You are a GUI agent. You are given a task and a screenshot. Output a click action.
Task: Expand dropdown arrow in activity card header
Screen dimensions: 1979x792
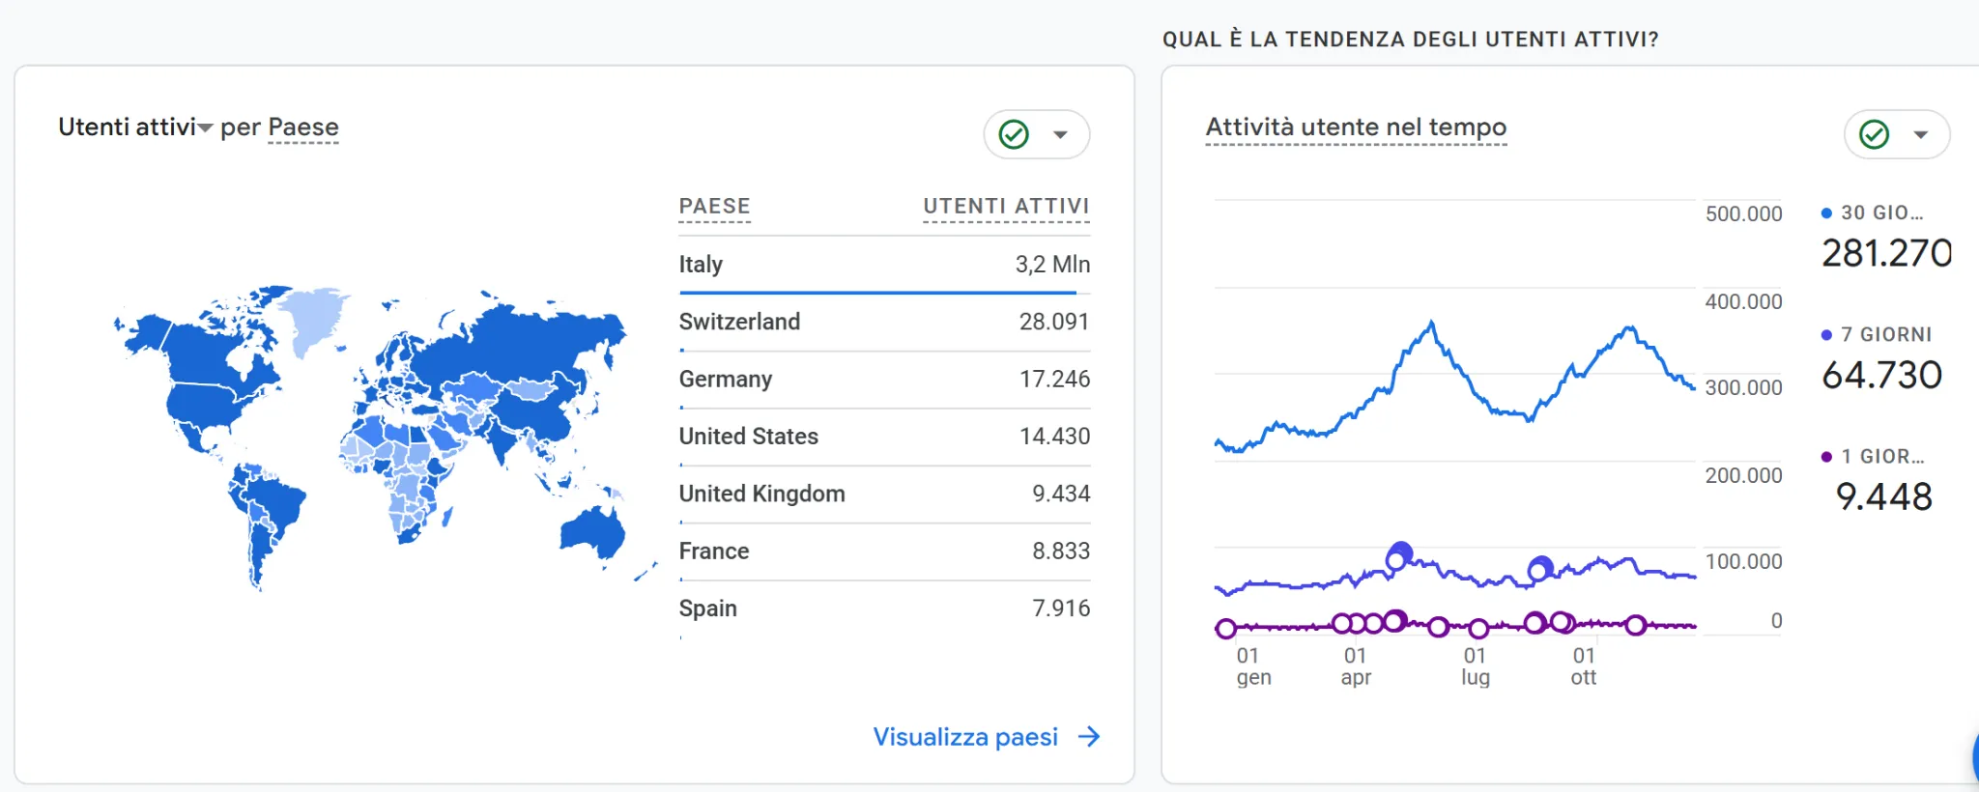1920,134
